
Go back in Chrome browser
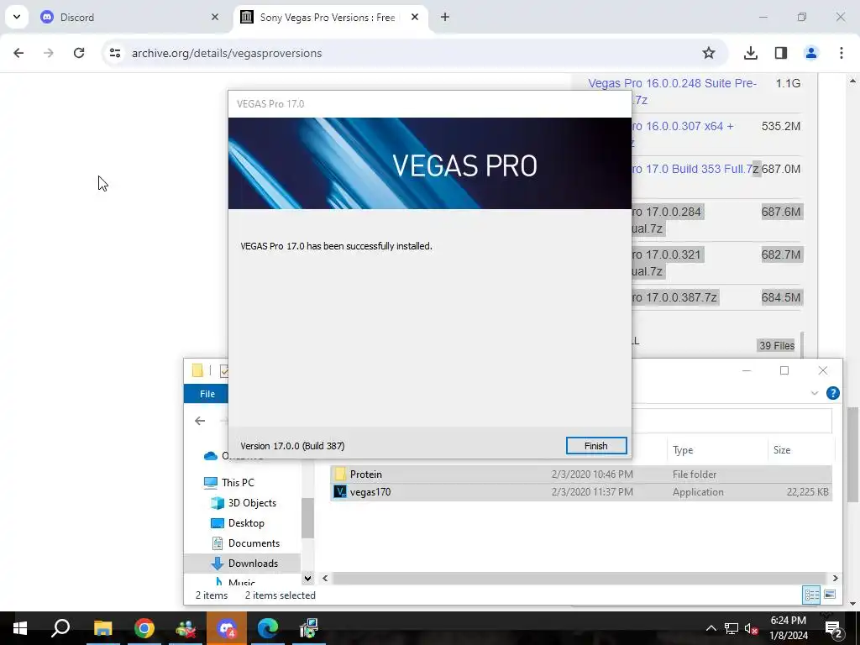coord(18,53)
